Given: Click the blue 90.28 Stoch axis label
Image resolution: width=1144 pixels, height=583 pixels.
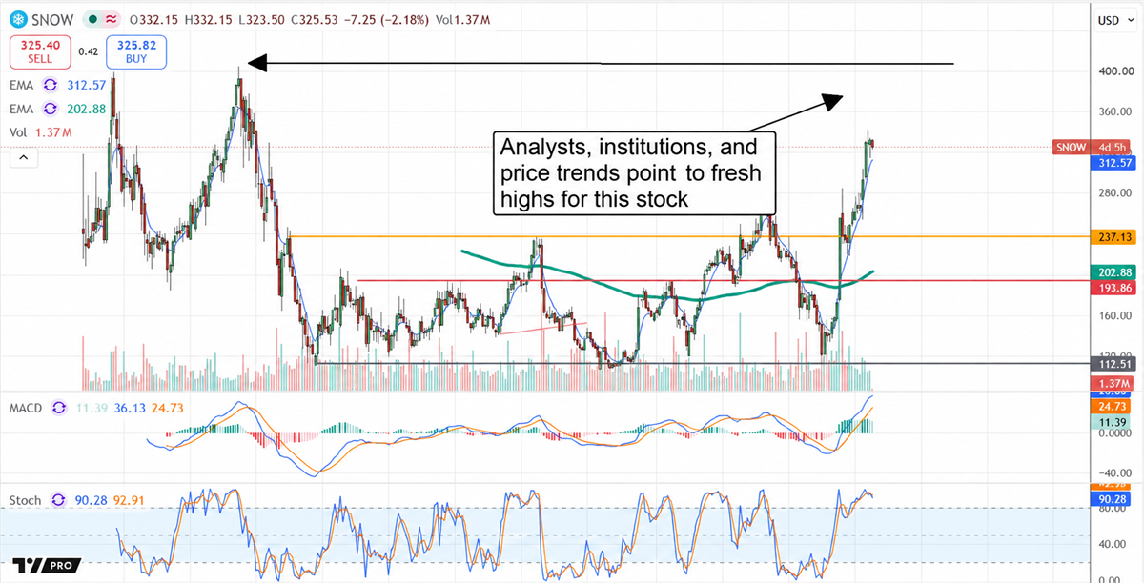Looking at the screenshot, I should 1110,497.
